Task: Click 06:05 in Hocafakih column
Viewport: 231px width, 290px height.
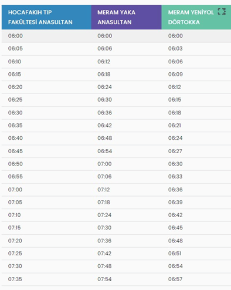Action: point(15,49)
